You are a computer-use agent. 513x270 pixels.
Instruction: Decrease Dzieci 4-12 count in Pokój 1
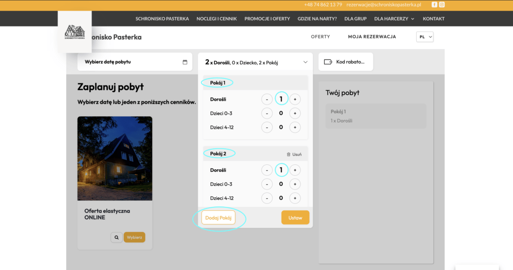267,127
